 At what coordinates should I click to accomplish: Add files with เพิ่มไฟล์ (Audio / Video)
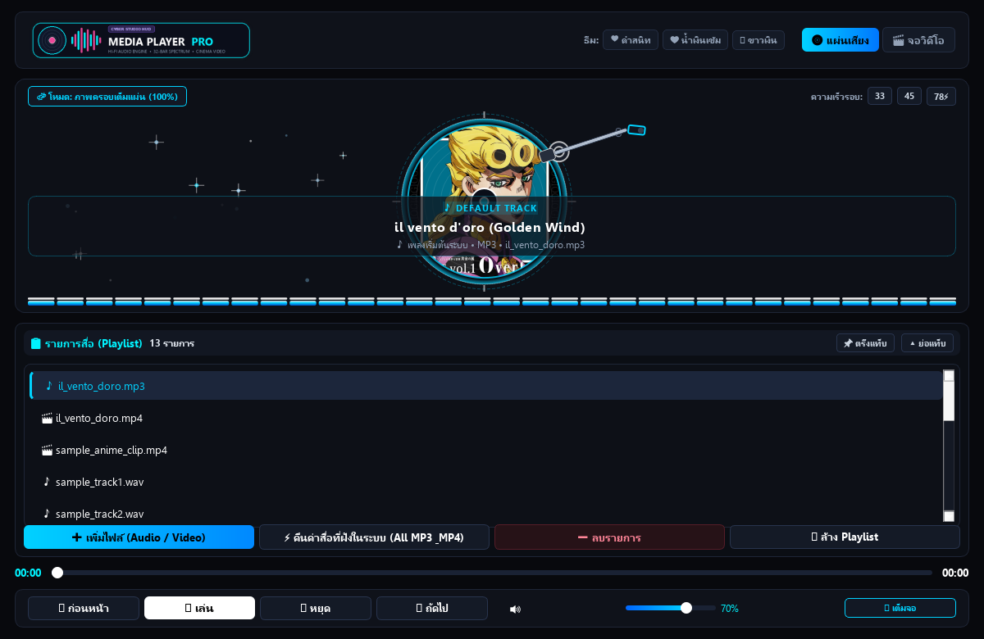(x=139, y=537)
